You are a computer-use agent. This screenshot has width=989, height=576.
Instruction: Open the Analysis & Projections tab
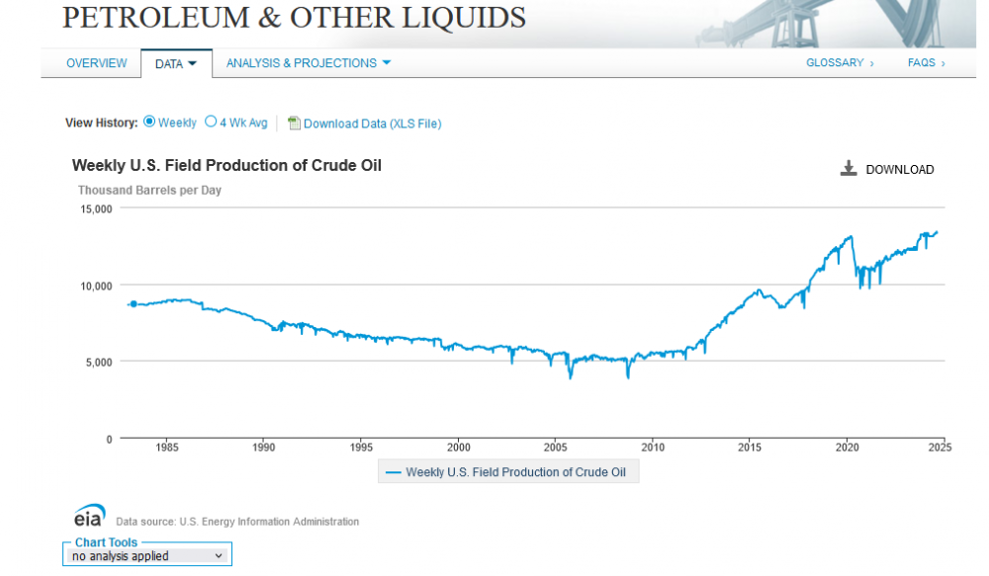click(301, 63)
